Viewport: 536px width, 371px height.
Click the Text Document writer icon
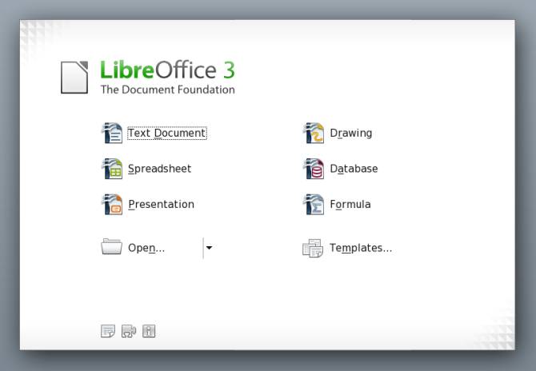point(112,133)
